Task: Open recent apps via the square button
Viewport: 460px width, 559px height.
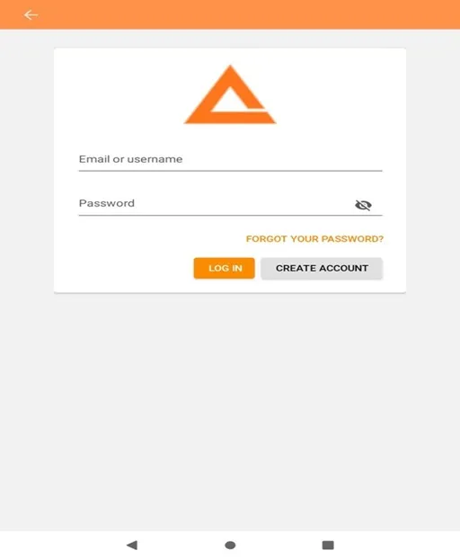Action: pos(328,545)
